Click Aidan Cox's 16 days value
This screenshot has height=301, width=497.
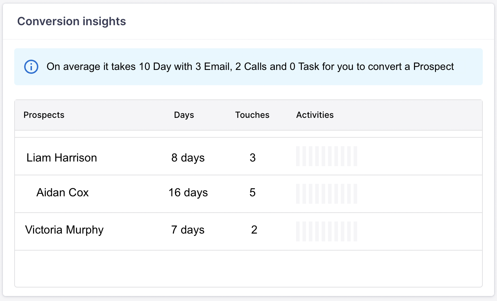point(188,192)
